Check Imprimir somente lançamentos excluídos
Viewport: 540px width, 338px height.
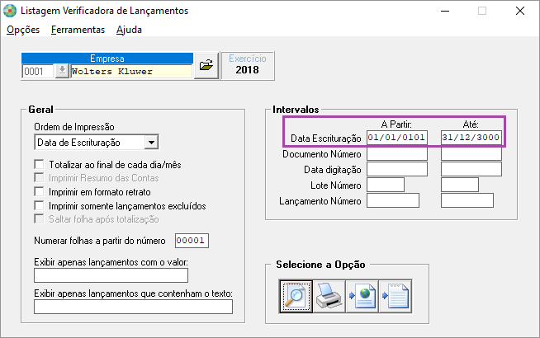tap(40, 205)
